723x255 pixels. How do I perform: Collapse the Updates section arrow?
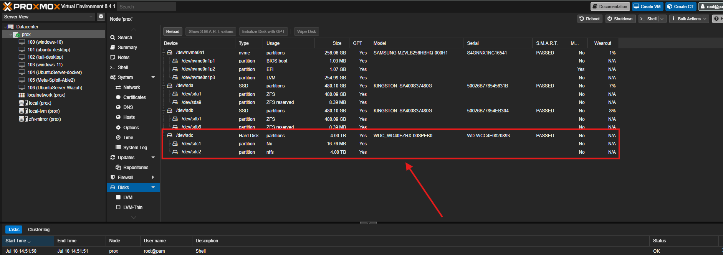click(x=153, y=158)
